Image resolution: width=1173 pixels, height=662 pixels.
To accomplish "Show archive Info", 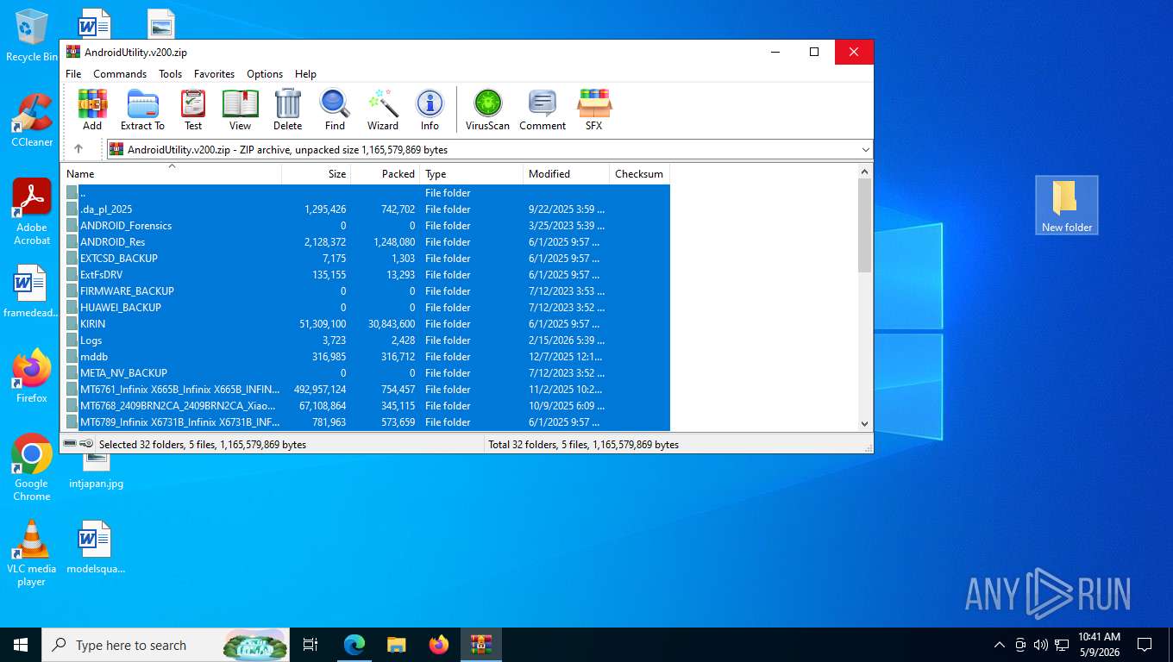I will pyautogui.click(x=430, y=109).
